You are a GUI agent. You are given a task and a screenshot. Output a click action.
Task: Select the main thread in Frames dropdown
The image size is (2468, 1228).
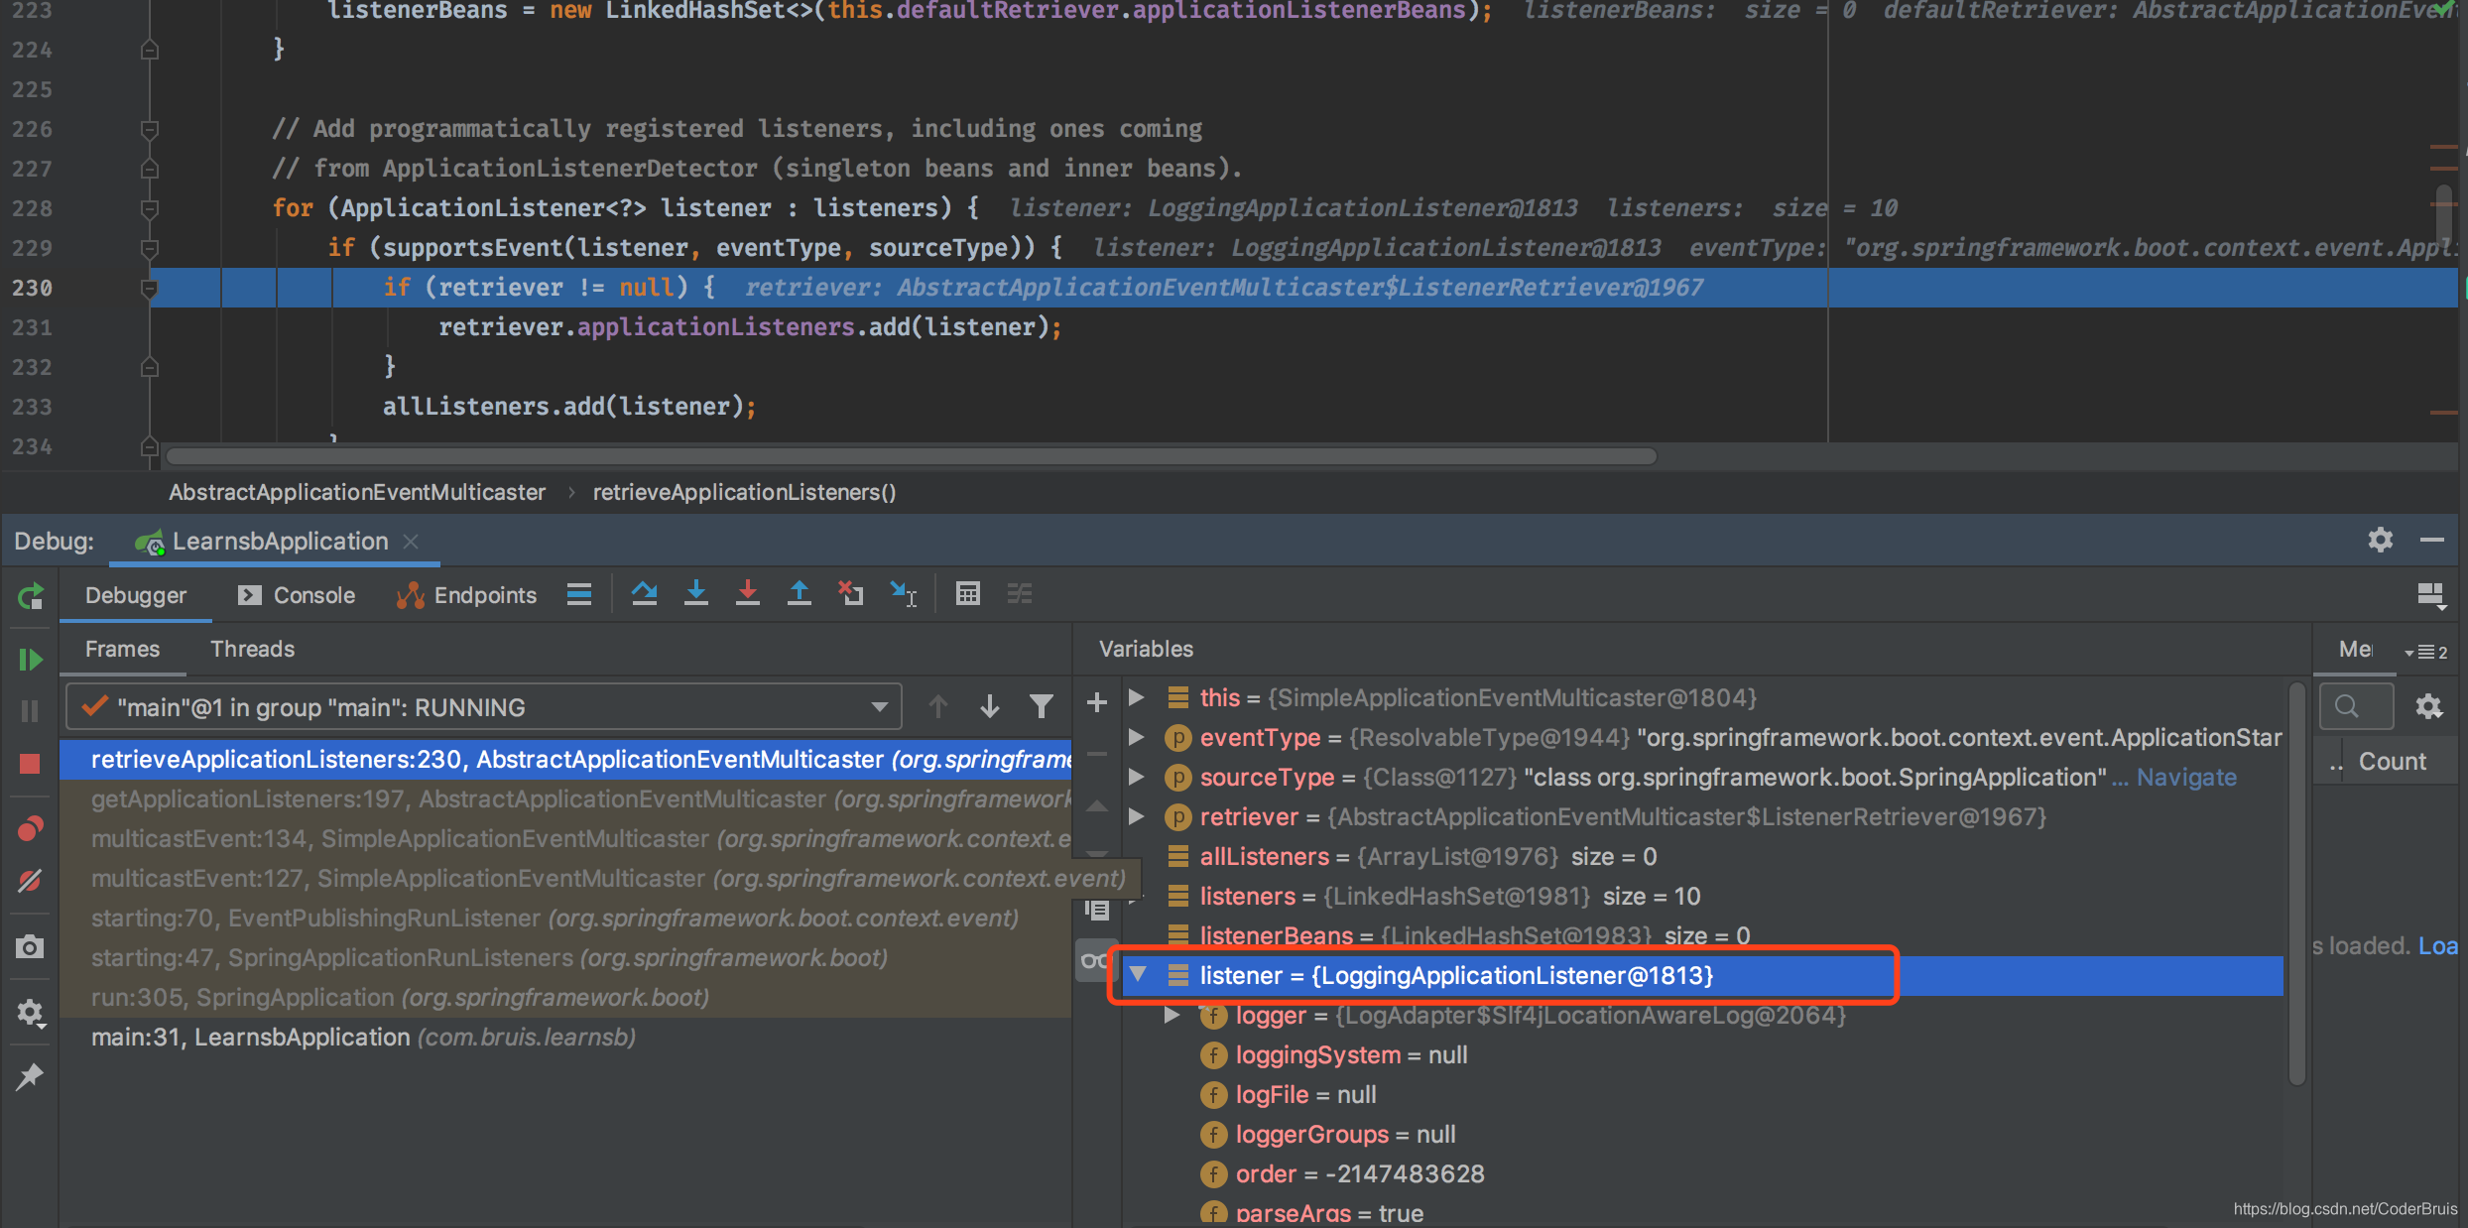pyautogui.click(x=485, y=705)
